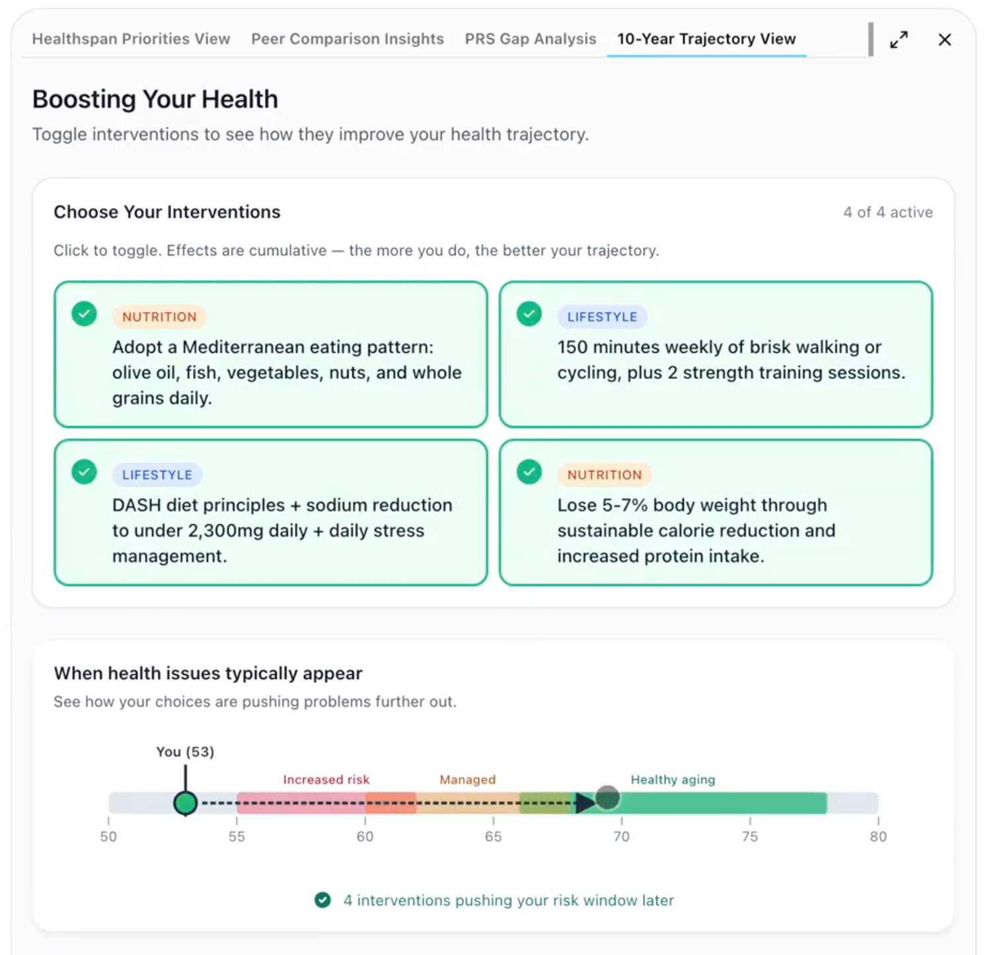Click the checkmark on the body weight card
991x955 pixels.
point(529,472)
